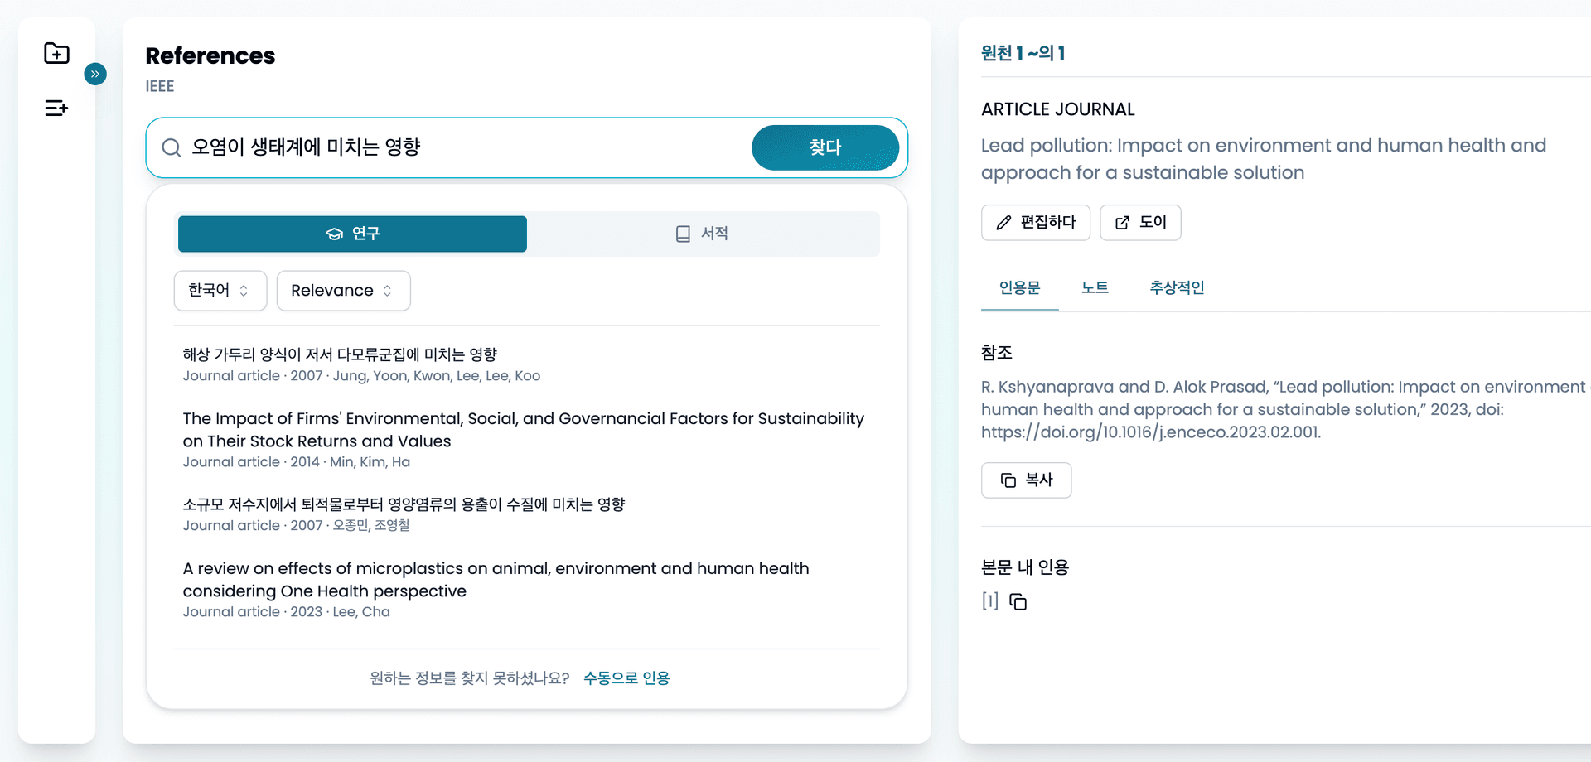Click the 2014 · Min, Kim, Ha line

(297, 462)
